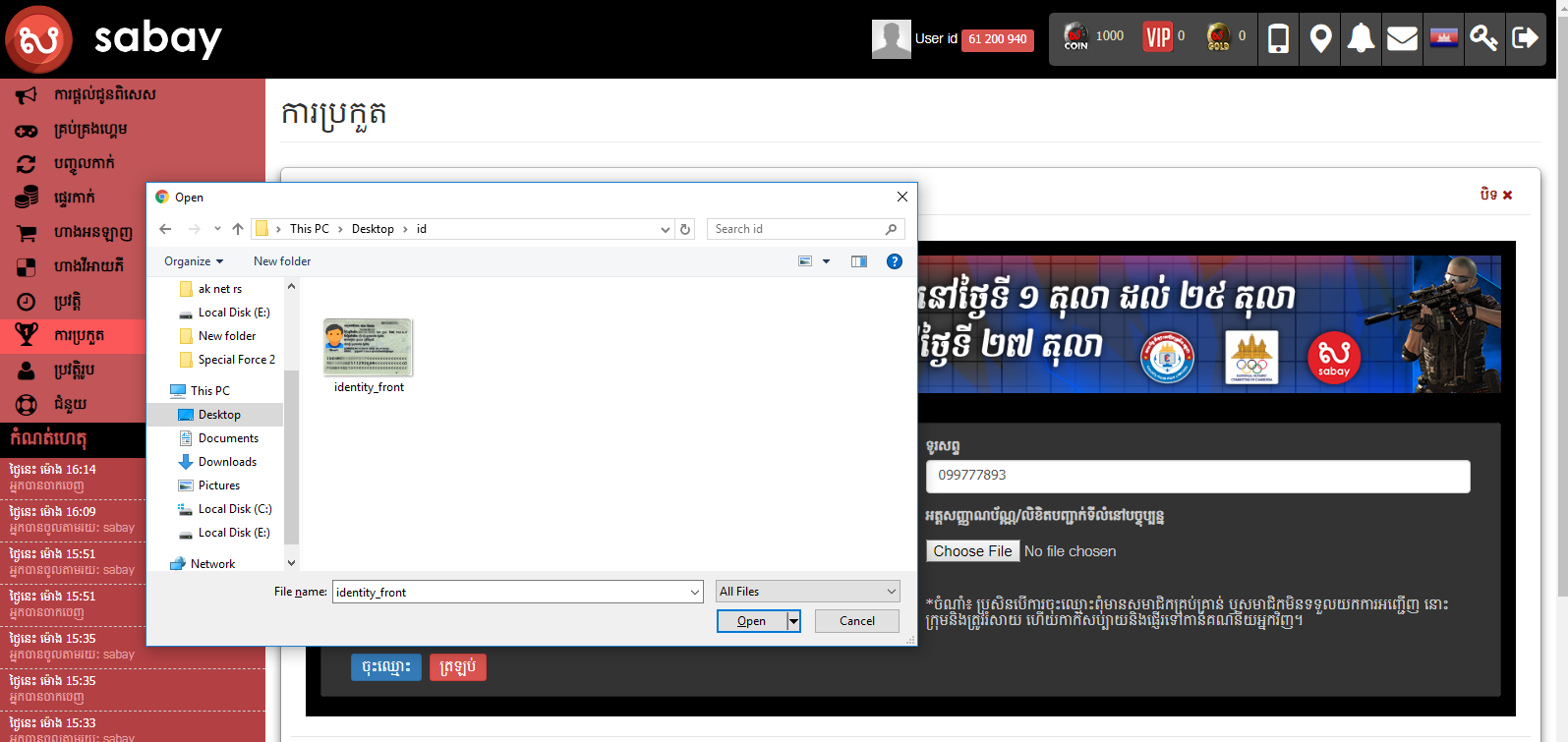Image resolution: width=1568 pixels, height=742 pixels.
Task: Click the Search id input field
Action: pyautogui.click(x=796, y=229)
